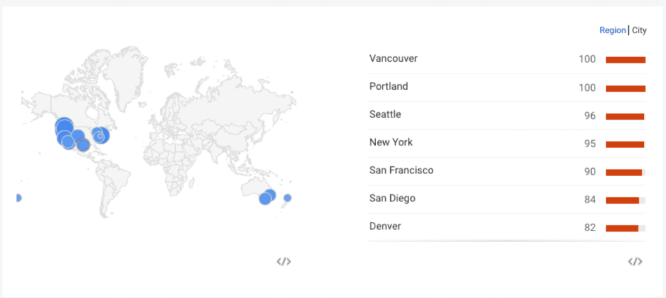This screenshot has height=298, width=666.
Task: Click the bubble at the map's left edge
Action: (18, 198)
